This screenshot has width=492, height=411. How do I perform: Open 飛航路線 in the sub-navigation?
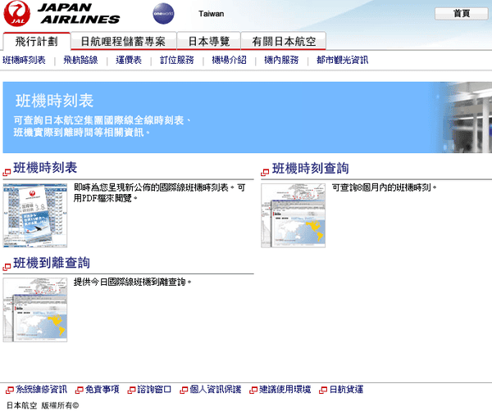[80, 60]
